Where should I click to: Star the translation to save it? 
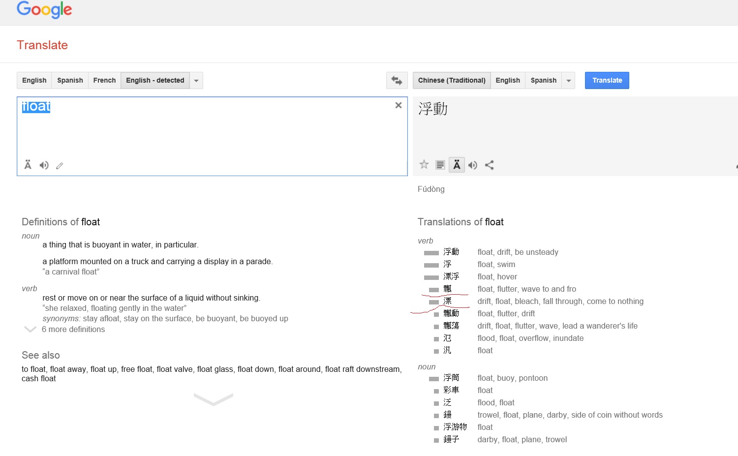[x=424, y=165]
